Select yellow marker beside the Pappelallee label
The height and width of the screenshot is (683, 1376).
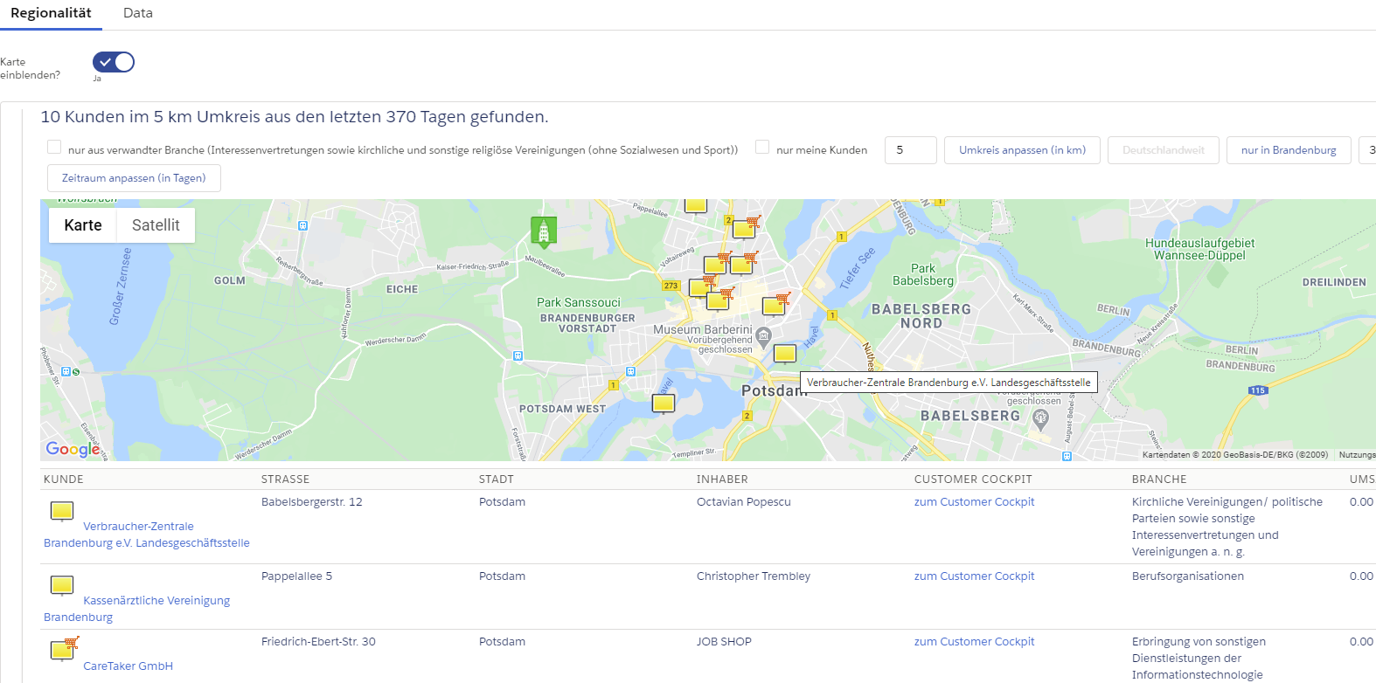coord(696,206)
